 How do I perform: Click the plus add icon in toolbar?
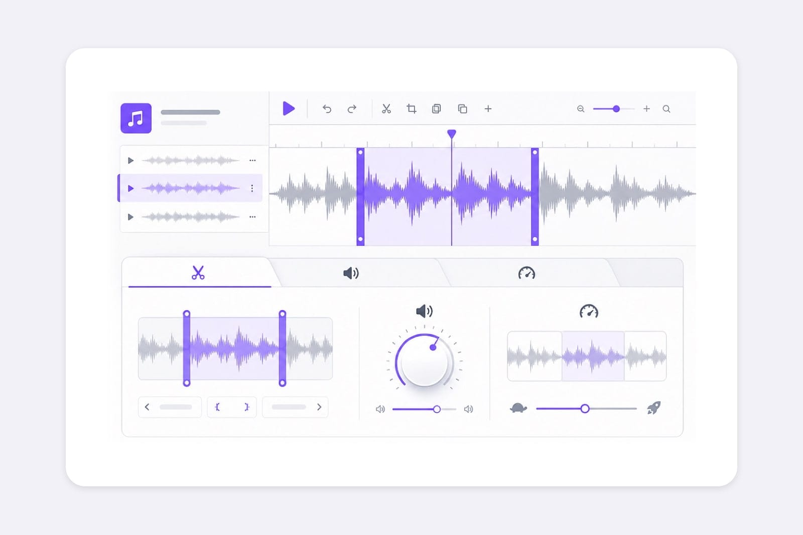(488, 109)
